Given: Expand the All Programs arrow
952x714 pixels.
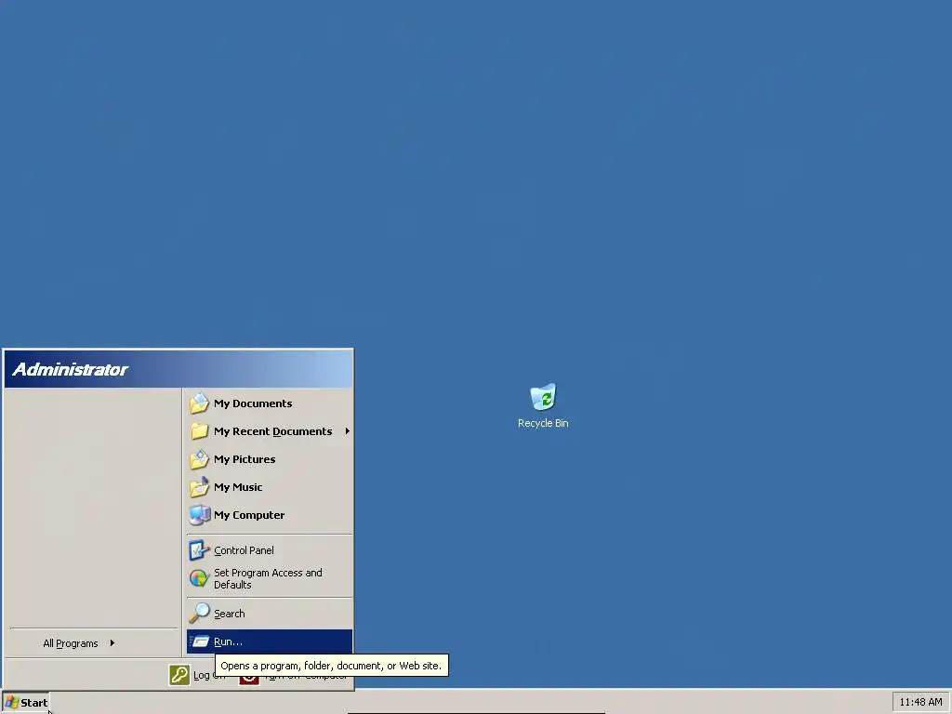Looking at the screenshot, I should 112,643.
